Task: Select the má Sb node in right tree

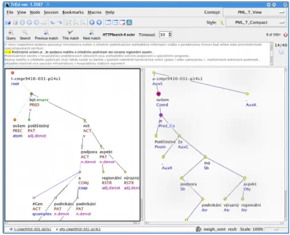Action: pyautogui.click(x=206, y=157)
